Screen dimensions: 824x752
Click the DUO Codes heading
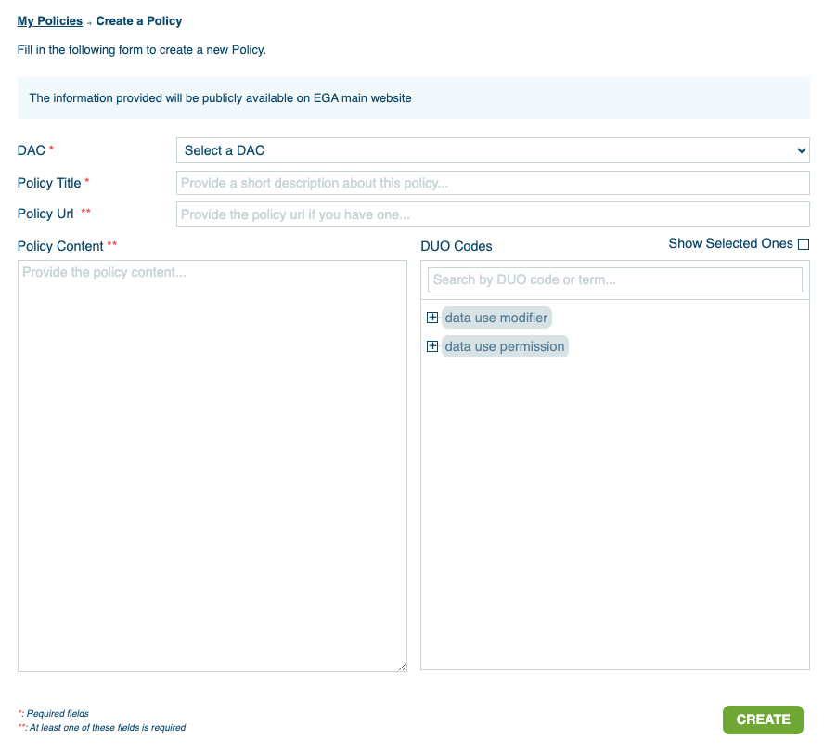click(x=456, y=246)
